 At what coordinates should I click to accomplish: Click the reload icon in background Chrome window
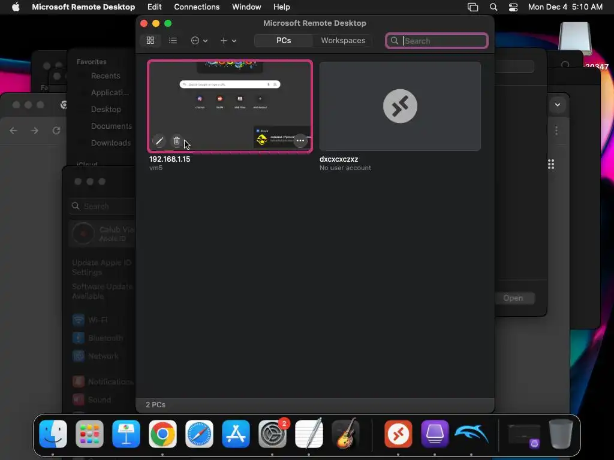click(56, 131)
